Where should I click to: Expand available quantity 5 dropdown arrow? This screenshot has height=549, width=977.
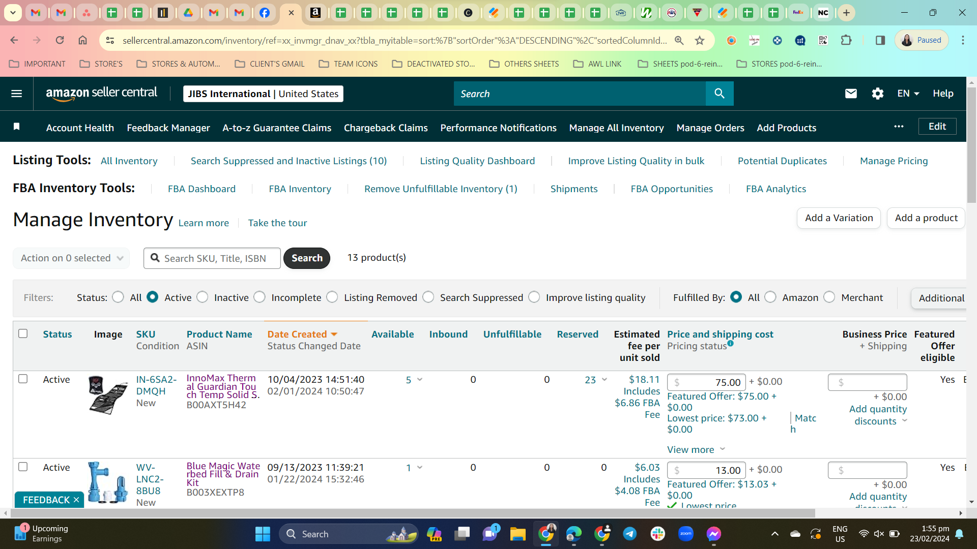coord(420,380)
